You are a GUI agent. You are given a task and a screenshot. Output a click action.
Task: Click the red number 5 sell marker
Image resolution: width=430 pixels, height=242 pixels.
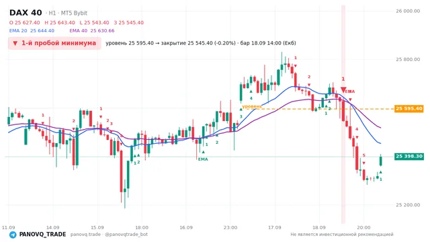click(364, 155)
